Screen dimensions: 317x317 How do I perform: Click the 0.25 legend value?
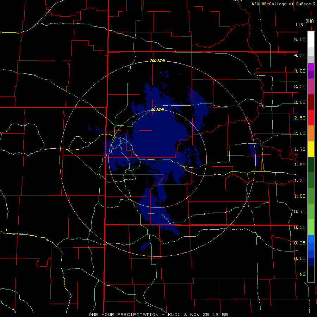300,243
